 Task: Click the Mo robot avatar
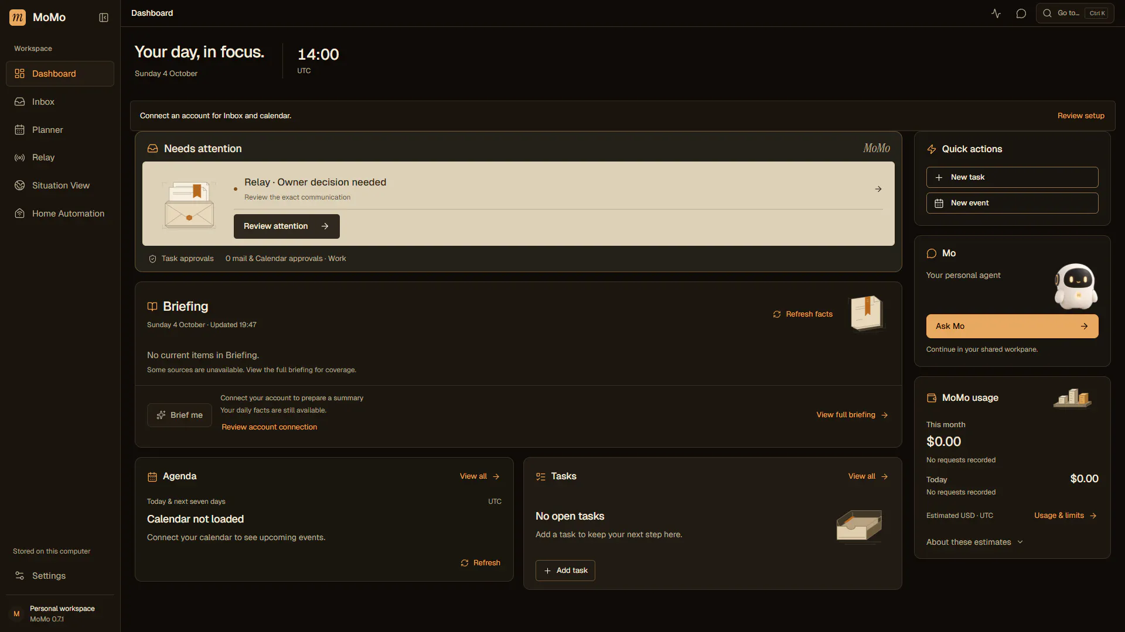point(1076,286)
